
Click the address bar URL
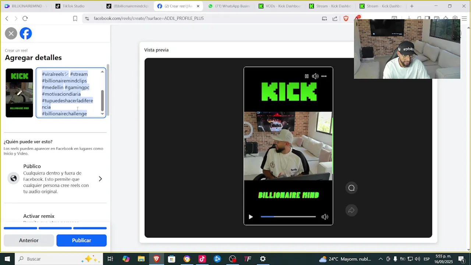pos(149,18)
